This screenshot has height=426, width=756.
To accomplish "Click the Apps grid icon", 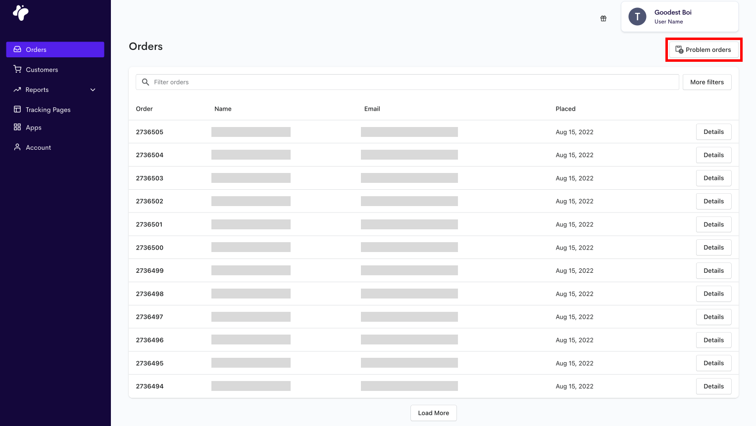I will point(17,128).
